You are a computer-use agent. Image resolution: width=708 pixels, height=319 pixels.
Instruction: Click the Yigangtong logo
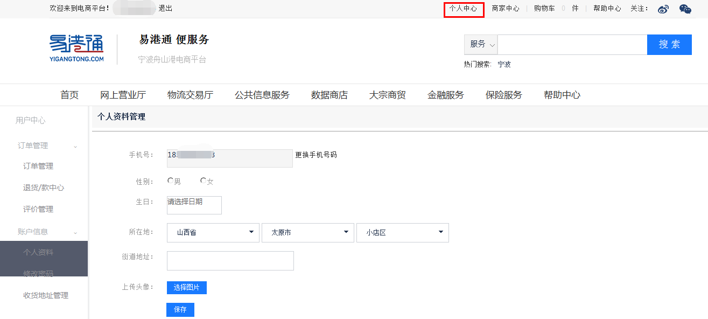76,48
